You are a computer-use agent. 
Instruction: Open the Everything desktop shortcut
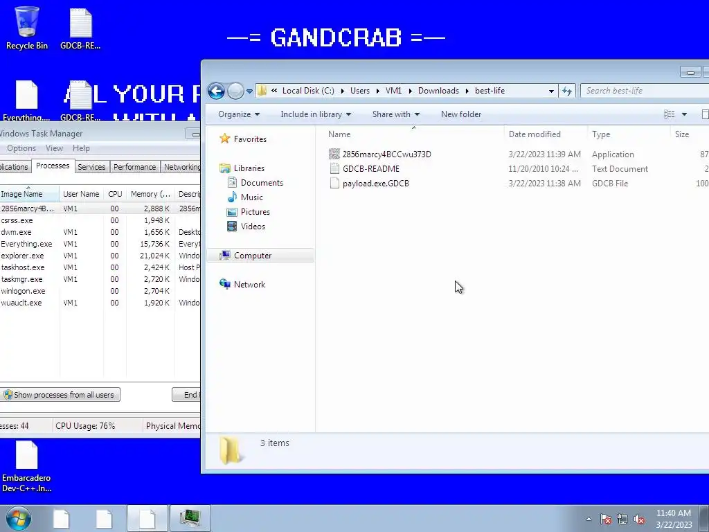click(x=26, y=100)
